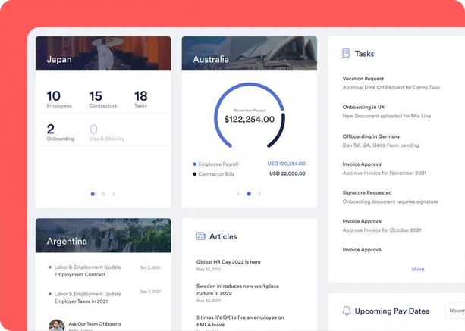Click the expert avatar photo in Argentina card

pyautogui.click(x=57, y=326)
